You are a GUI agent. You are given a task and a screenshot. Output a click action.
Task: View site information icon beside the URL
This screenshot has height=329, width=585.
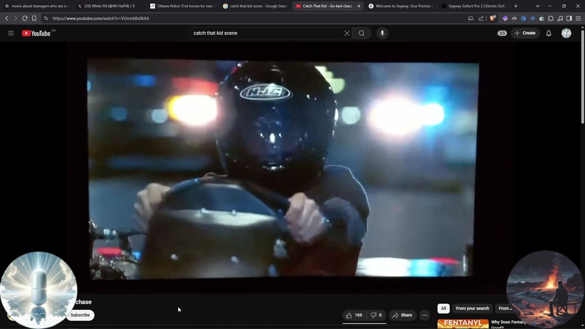46,18
